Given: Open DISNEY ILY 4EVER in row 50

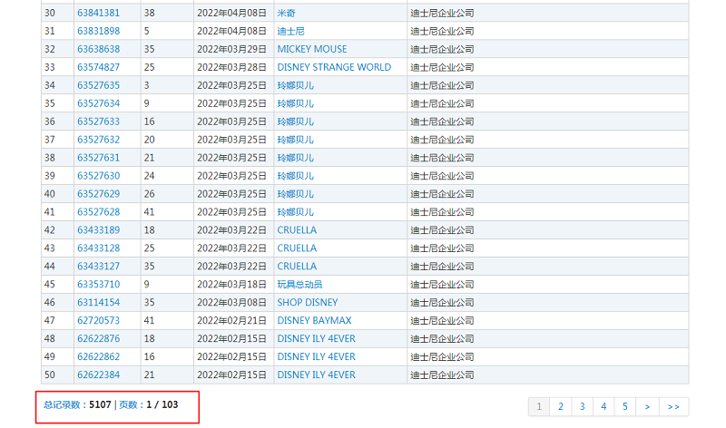Looking at the screenshot, I should [x=316, y=374].
